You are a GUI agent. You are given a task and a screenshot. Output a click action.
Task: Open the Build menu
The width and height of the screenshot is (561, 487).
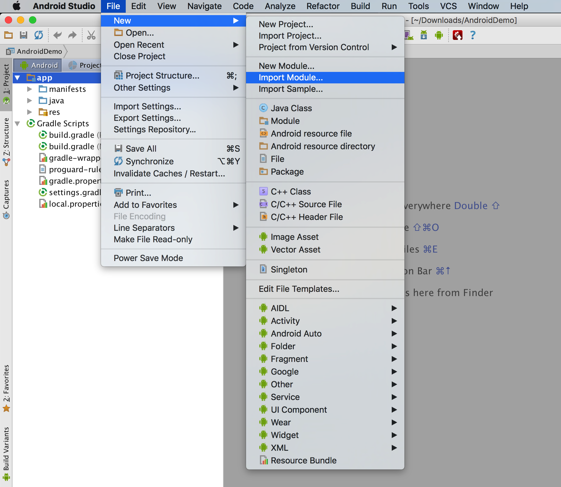(360, 6)
